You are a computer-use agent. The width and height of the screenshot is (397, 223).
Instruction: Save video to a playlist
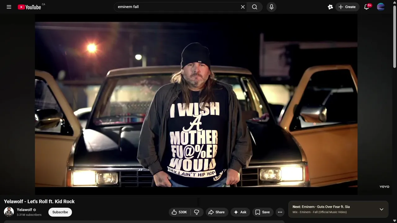pyautogui.click(x=263, y=212)
